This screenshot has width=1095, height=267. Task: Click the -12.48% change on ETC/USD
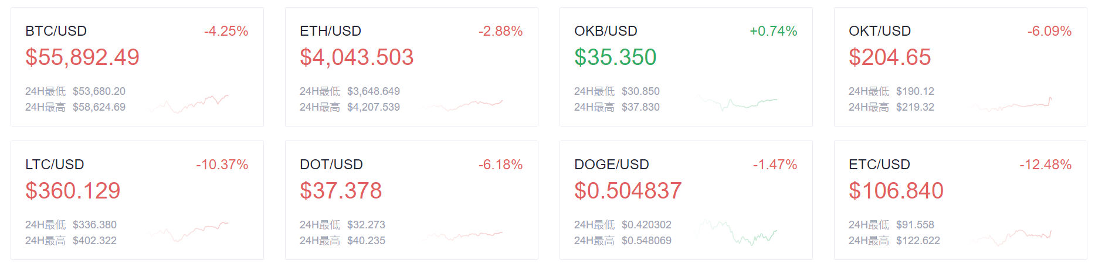[x=1045, y=165]
